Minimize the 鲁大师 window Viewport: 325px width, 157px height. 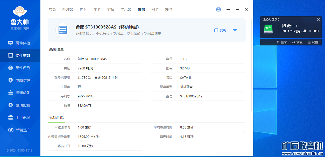tap(237, 9)
